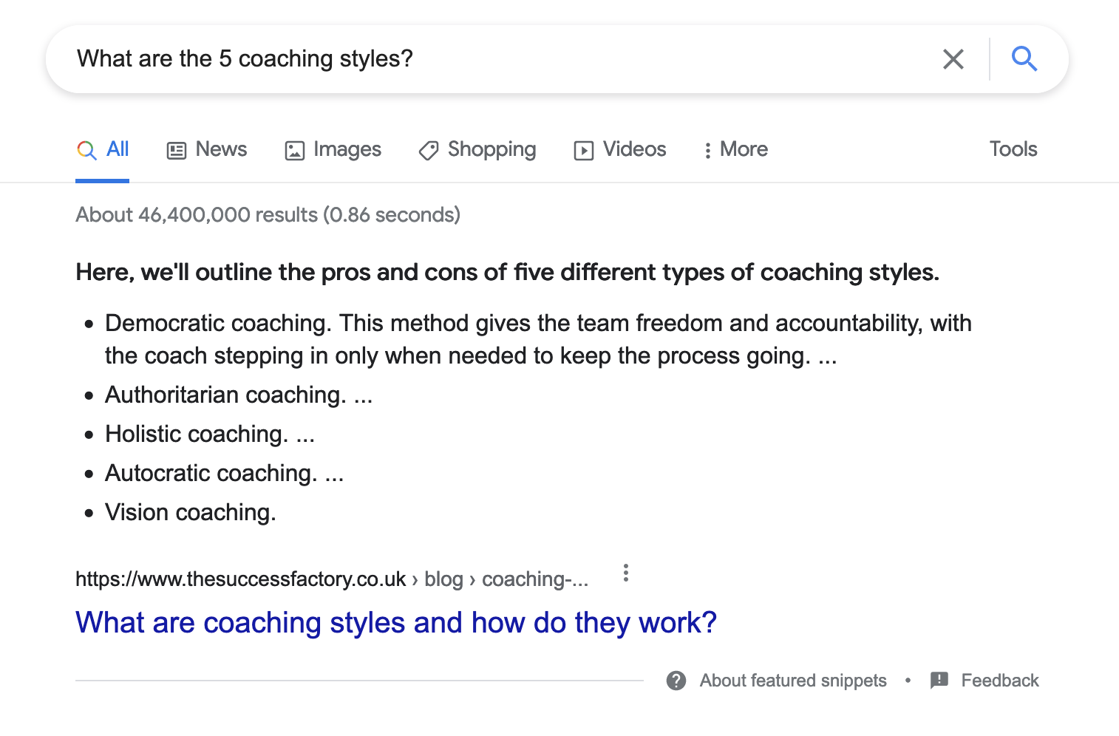
Task: Open the Videos results tab
Action: [x=634, y=149]
